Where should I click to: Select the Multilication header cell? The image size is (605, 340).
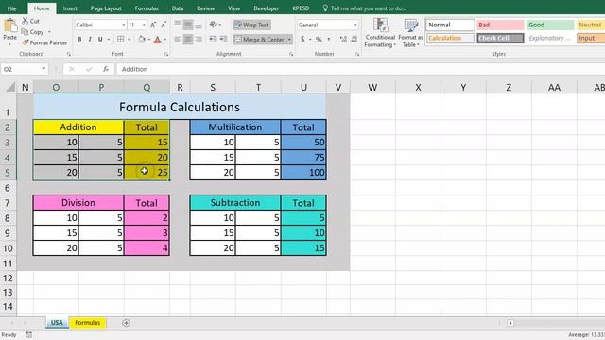click(x=235, y=127)
